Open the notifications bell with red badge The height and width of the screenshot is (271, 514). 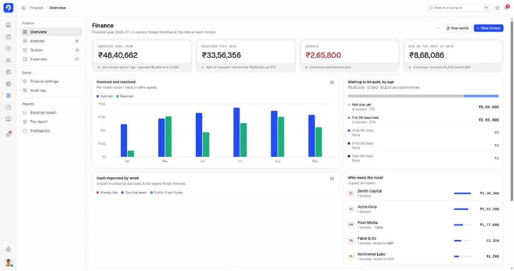tap(506, 7)
